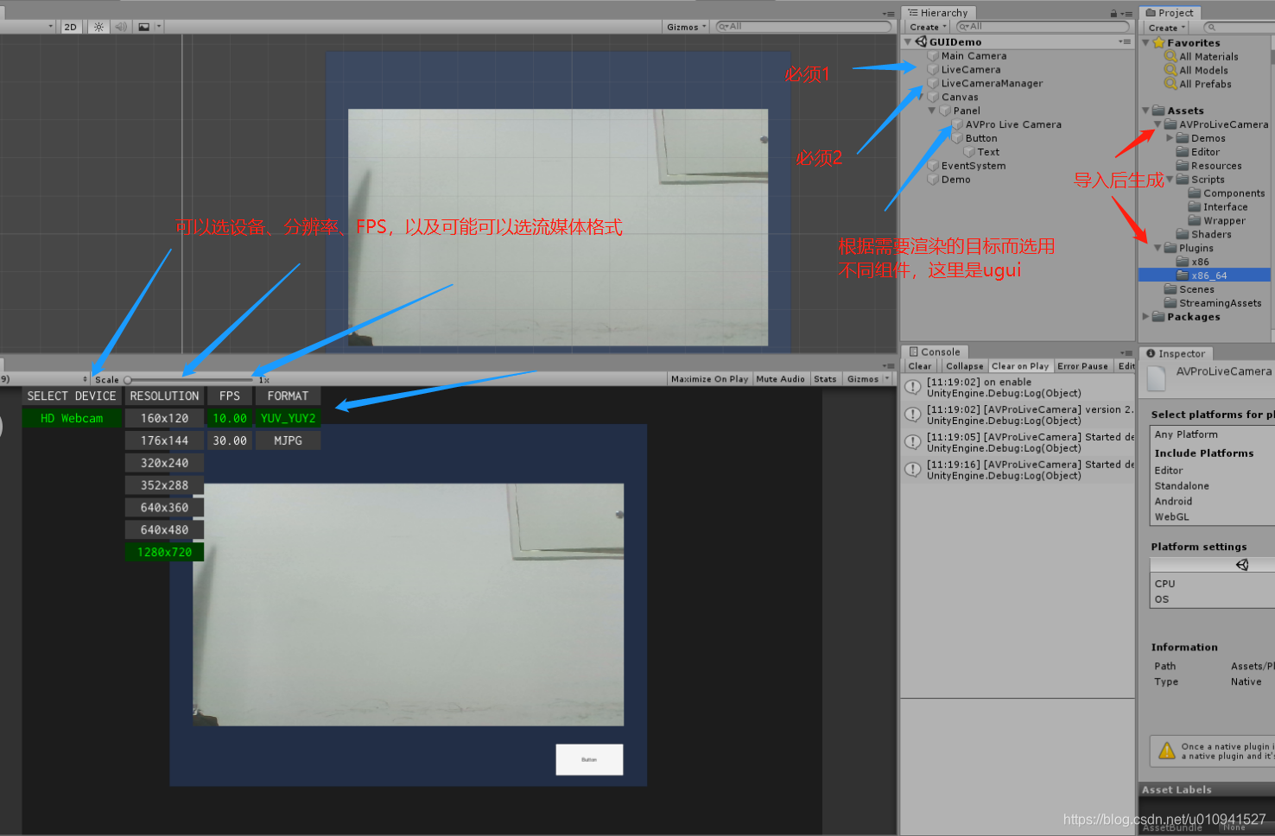Adjust the Game view Scale slider
The image size is (1275, 836).
click(x=189, y=379)
